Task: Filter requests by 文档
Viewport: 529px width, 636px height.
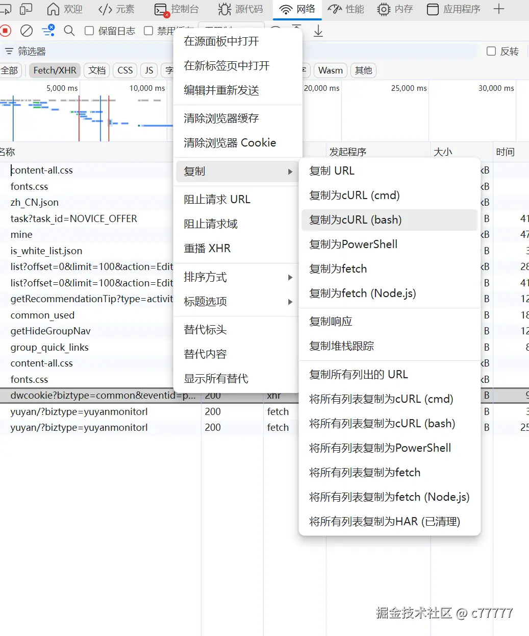Action: [97, 70]
